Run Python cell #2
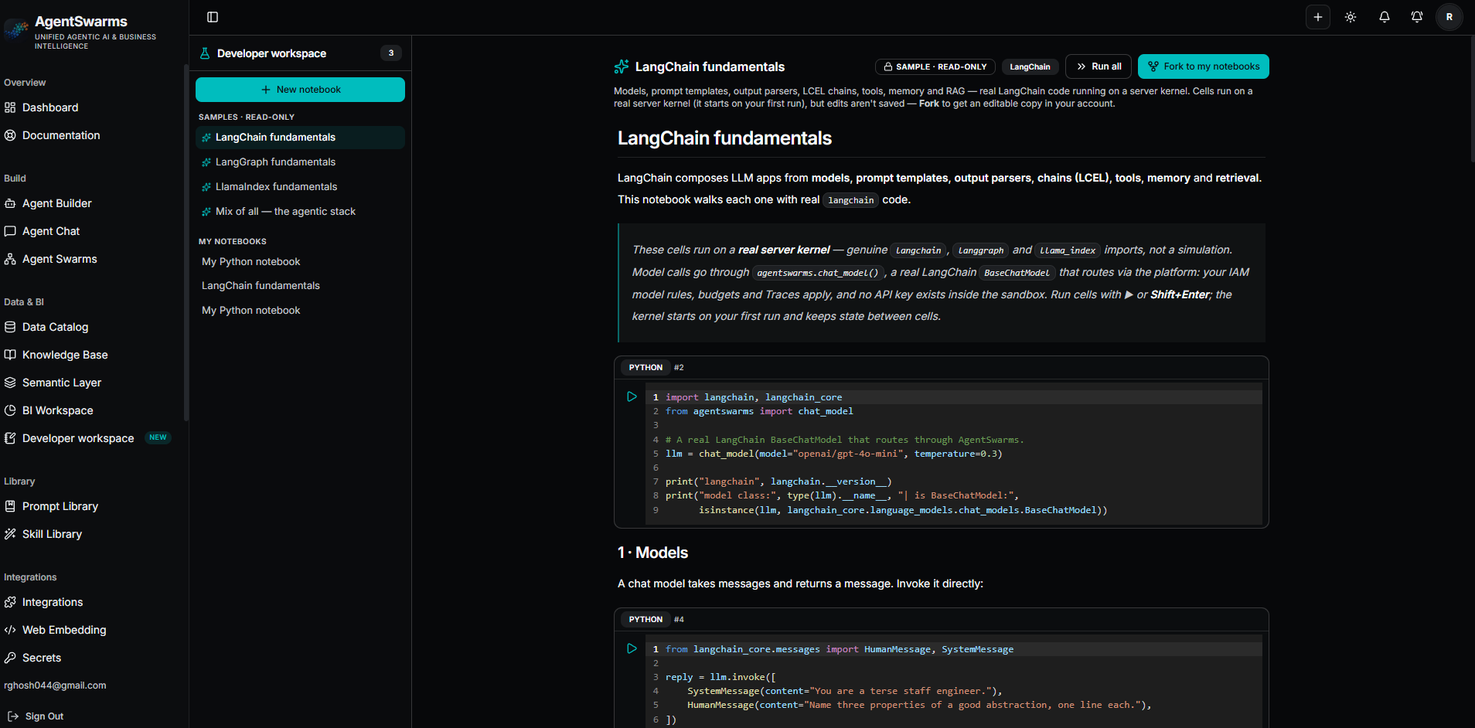 (632, 396)
